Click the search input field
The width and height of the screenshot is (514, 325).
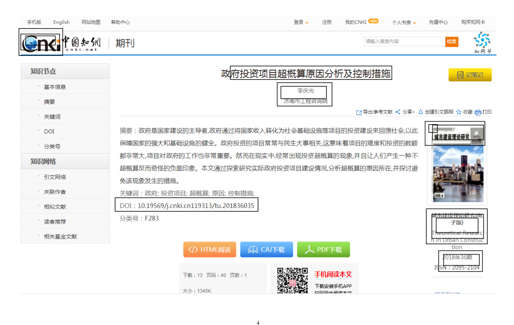pyautogui.click(x=404, y=42)
